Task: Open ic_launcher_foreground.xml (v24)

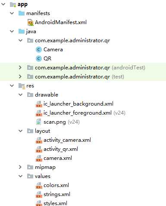Action: coord(85,113)
